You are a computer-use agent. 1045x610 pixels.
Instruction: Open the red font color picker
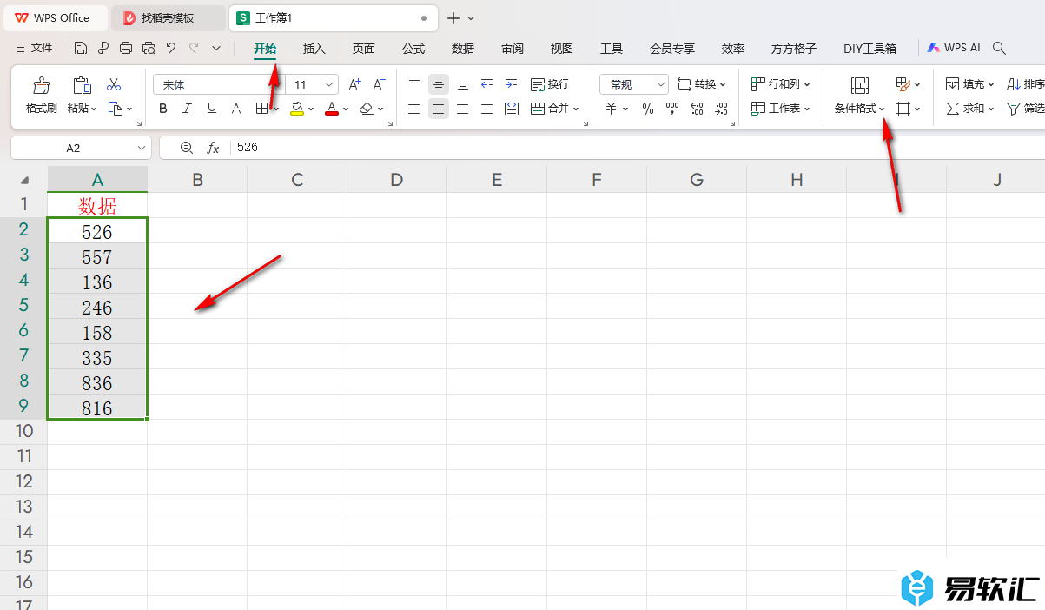332,109
